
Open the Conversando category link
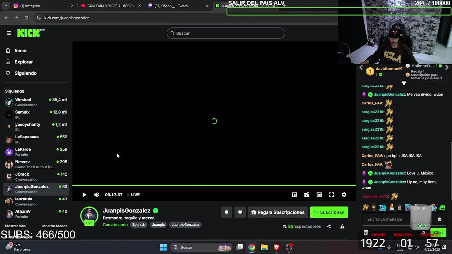pos(115,225)
